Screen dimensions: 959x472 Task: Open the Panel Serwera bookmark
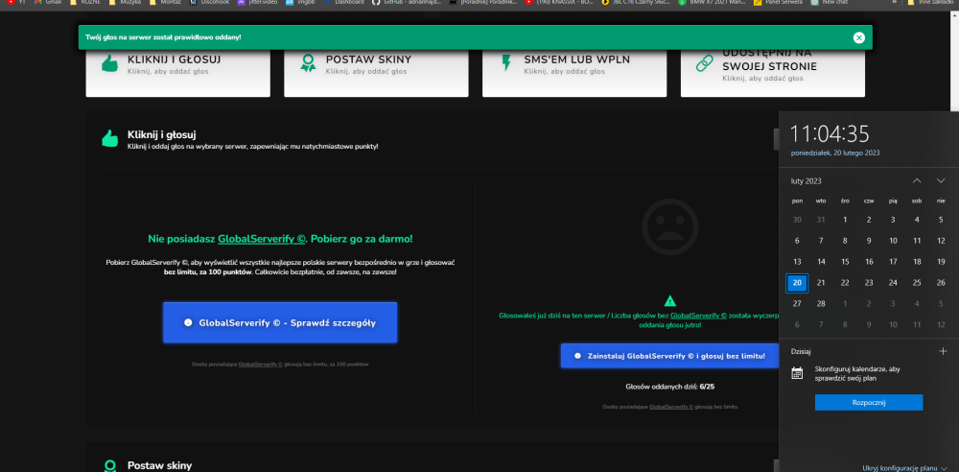pos(779,3)
